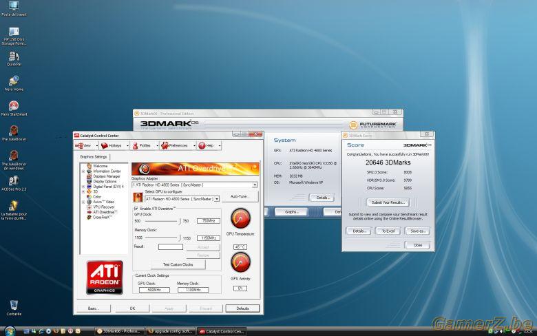Open dropdown arrow next to View
537x336 pixels.
(97, 146)
